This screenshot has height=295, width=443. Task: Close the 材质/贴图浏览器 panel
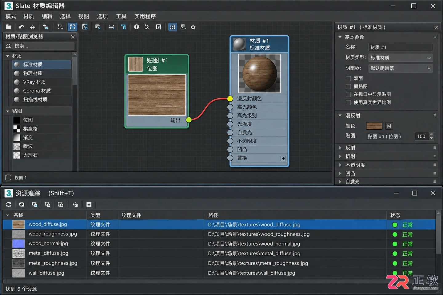point(73,37)
